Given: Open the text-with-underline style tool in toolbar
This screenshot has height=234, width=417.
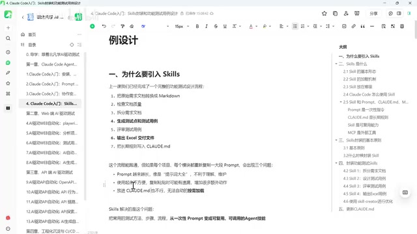Looking at the screenshot, I should pos(235,26).
